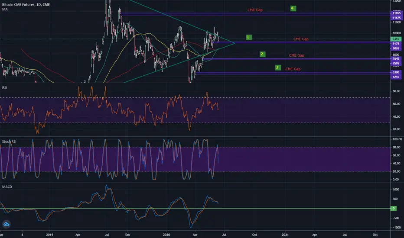
Task: Click the cloud snapshot icon
Action: 6,224
